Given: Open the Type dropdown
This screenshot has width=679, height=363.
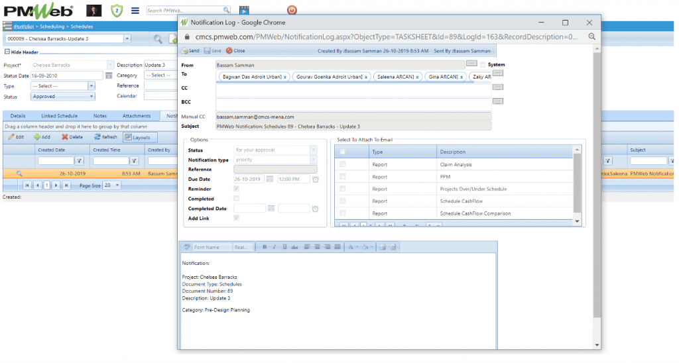Looking at the screenshot, I should tap(91, 86).
